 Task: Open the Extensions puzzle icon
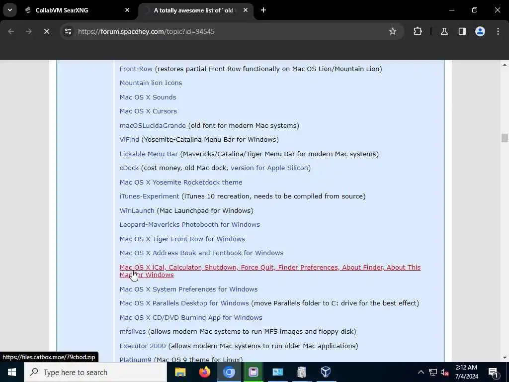tap(418, 31)
